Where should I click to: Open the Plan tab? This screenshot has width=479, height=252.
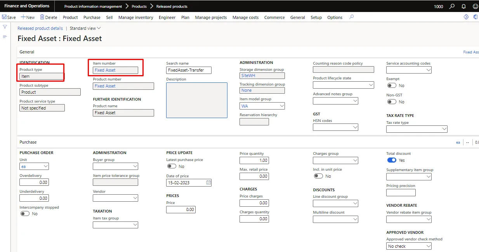pos(186,17)
